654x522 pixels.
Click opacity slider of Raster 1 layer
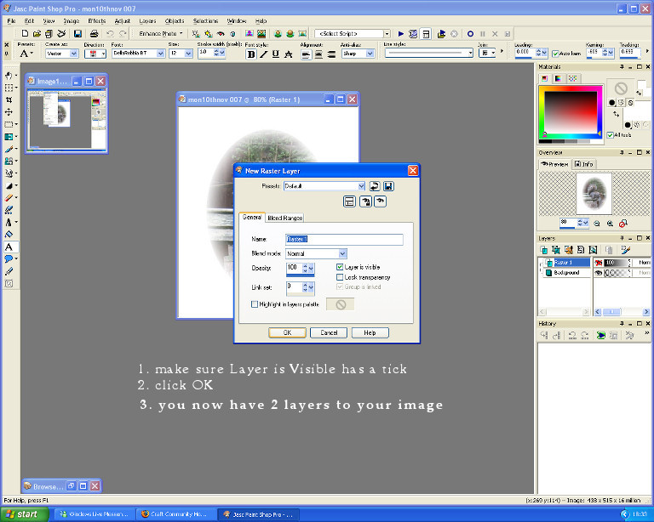click(x=617, y=263)
